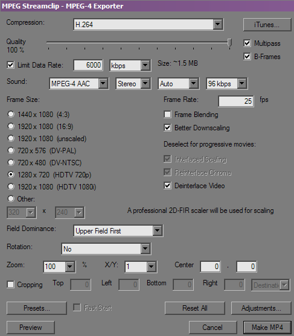
Task: Uncheck the Multipass checkbox
Action: tap(247, 43)
